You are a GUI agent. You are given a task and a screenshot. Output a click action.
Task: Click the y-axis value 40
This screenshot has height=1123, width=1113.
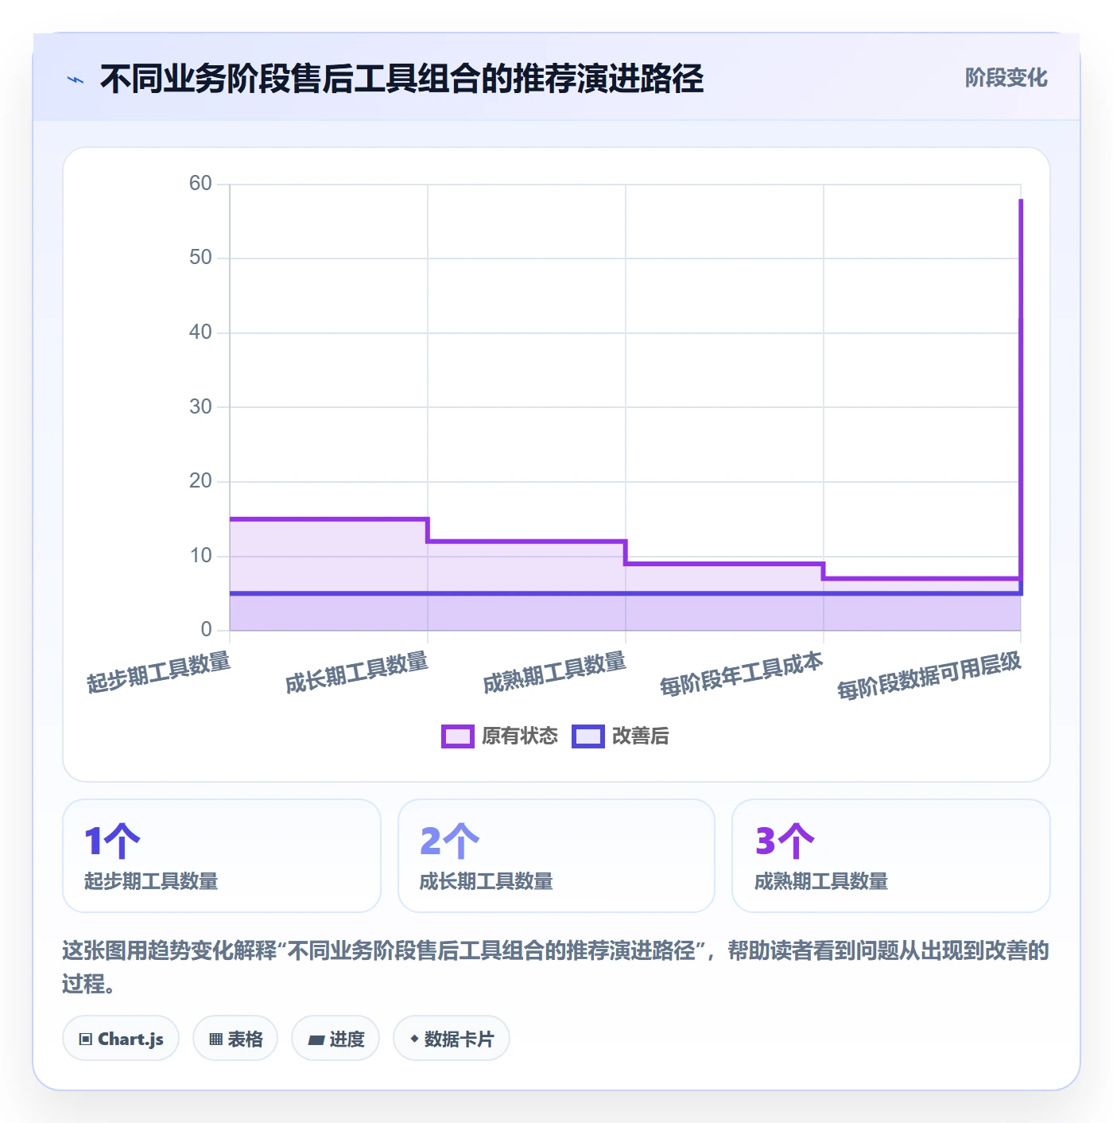[x=200, y=332]
